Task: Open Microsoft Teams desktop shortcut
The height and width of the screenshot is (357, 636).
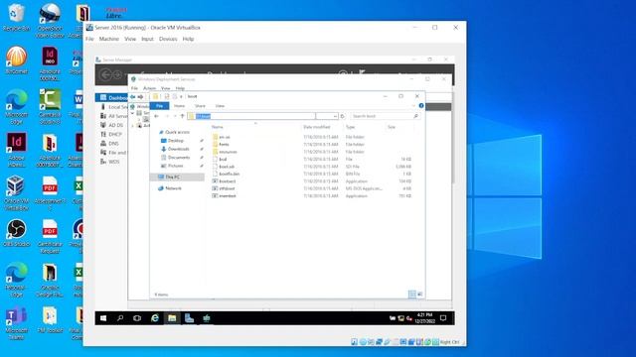Action: [x=16, y=323]
